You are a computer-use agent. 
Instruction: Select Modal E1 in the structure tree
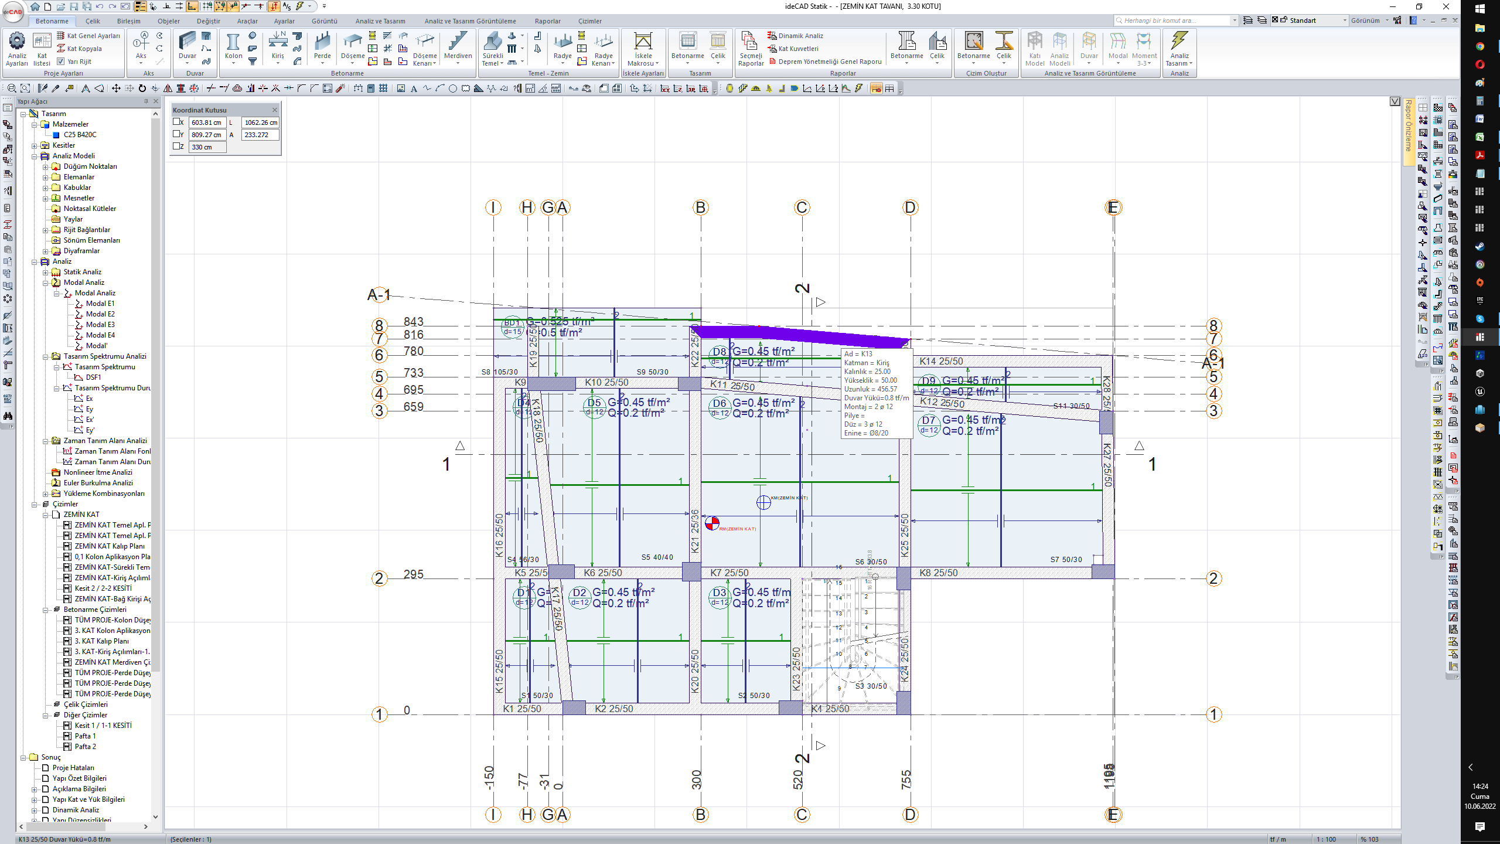(x=100, y=304)
